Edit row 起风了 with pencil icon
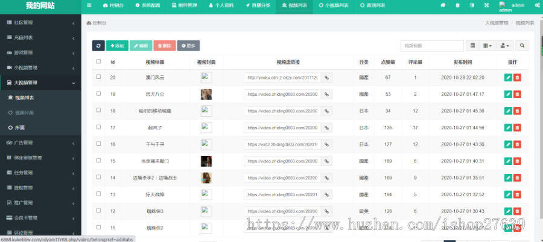543x242 pixels. (507, 128)
